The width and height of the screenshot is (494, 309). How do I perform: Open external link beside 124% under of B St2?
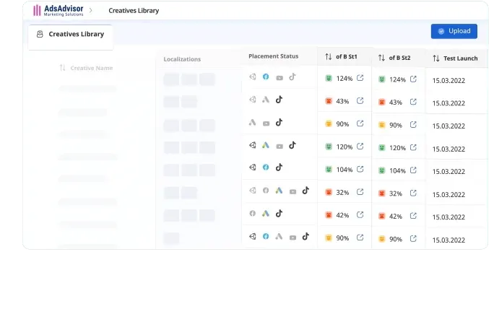coord(413,79)
